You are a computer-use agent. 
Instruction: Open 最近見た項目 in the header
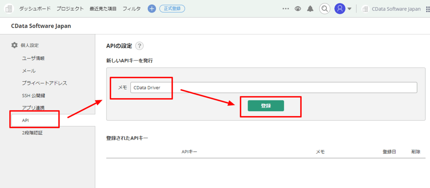pos(103,9)
